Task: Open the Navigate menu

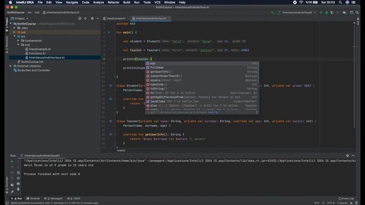Action: [72, 2]
